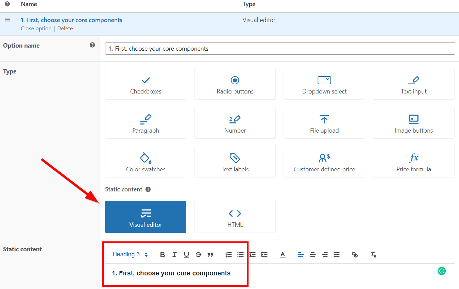Clear text formatting with Tx icon

pos(373,255)
